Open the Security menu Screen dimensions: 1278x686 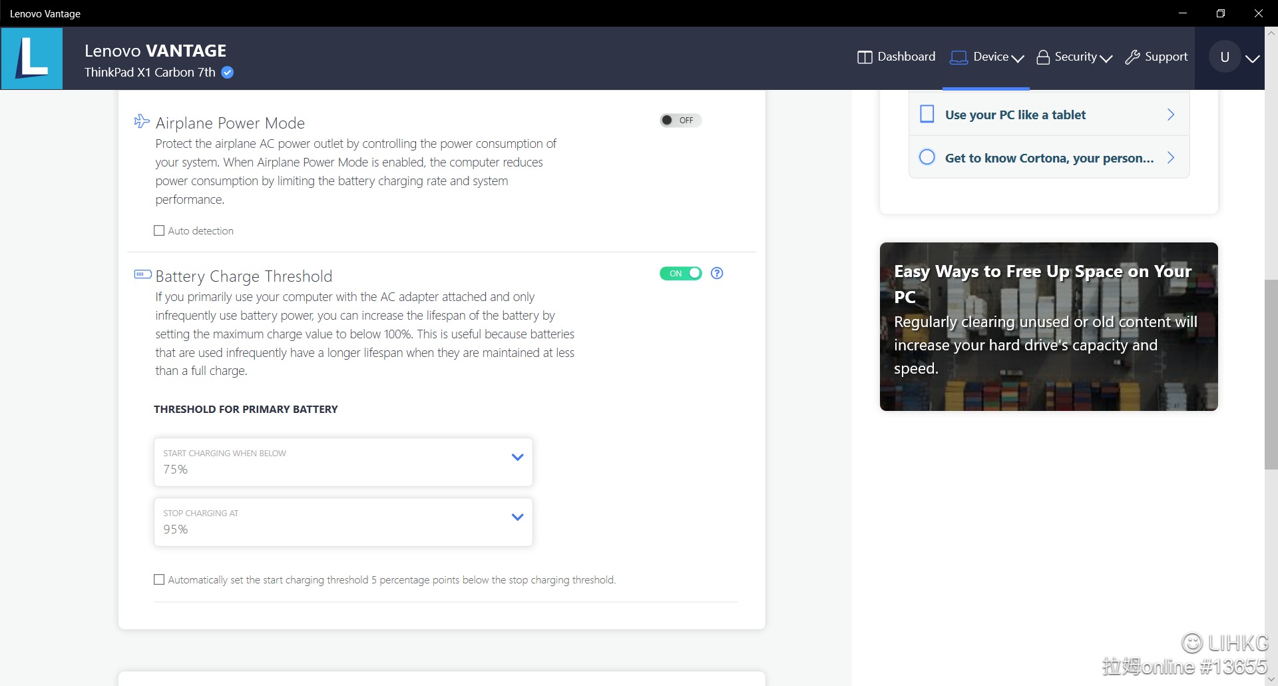[x=1074, y=57]
